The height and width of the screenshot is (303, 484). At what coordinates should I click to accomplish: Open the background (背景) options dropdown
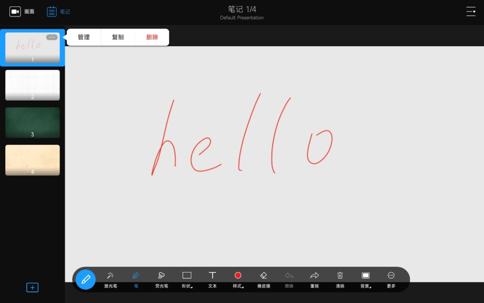pyautogui.click(x=366, y=278)
